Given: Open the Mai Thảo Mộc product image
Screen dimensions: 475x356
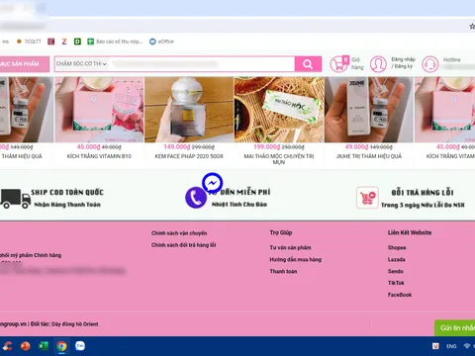Looking at the screenshot, I should (279, 110).
